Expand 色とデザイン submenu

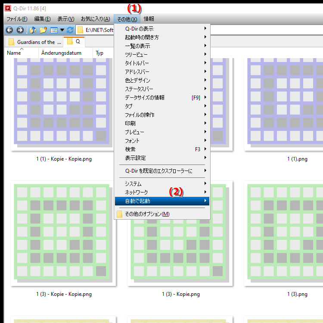(162, 81)
